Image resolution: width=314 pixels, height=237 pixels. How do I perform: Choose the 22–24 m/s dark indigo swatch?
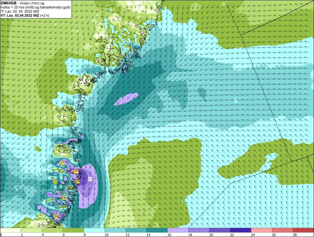241,230
